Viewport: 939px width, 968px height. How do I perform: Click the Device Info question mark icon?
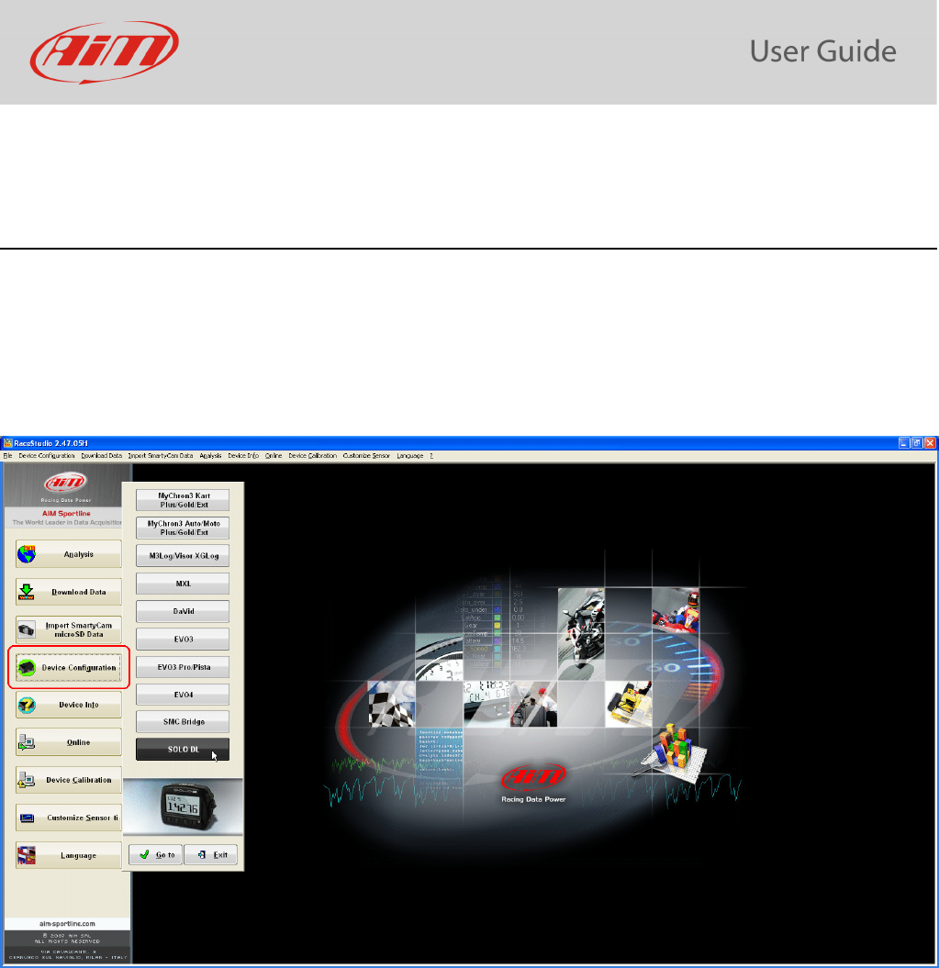(x=27, y=705)
